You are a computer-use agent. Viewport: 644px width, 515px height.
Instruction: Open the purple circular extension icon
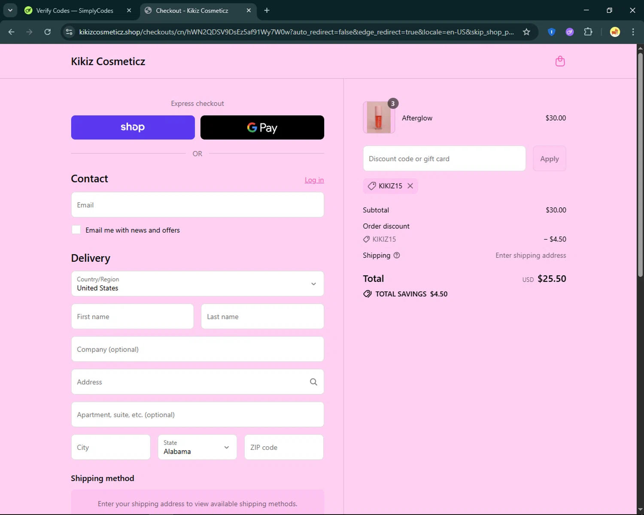pyautogui.click(x=570, y=32)
